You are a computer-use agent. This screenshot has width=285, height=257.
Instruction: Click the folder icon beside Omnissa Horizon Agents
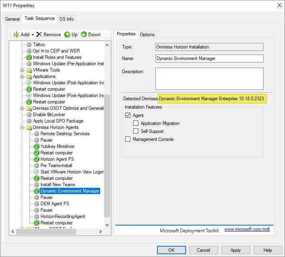(x=29, y=127)
